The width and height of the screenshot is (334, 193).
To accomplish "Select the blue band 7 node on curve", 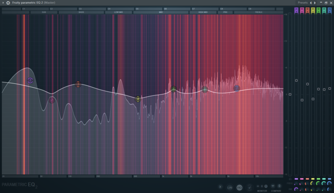I will click(236, 88).
